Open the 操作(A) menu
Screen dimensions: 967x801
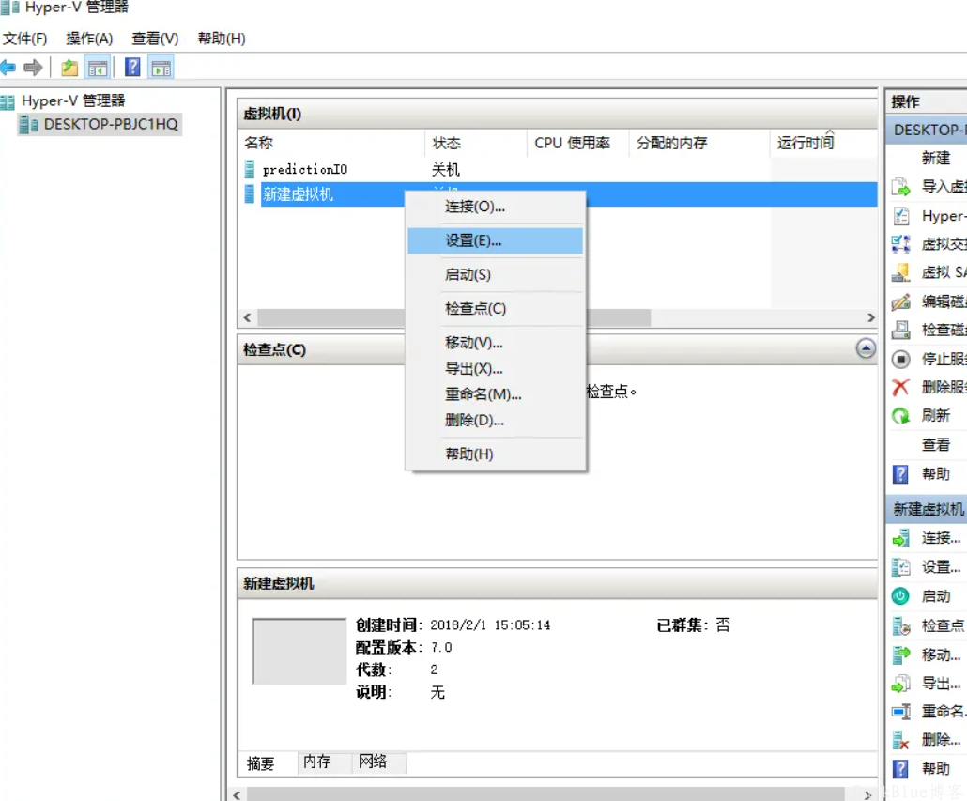tap(89, 39)
